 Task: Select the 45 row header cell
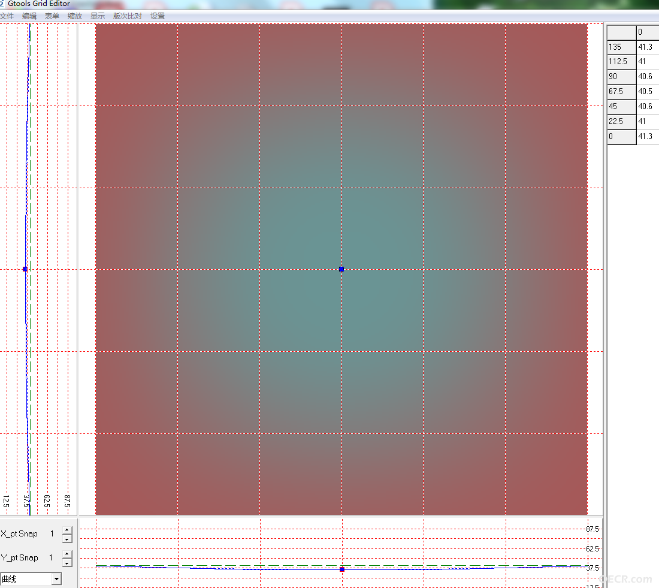coord(622,107)
